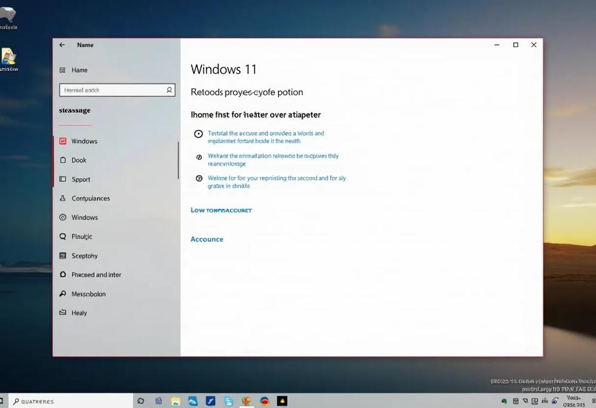
Task: Click the blue network icon in the system tray
Action: tap(555, 401)
